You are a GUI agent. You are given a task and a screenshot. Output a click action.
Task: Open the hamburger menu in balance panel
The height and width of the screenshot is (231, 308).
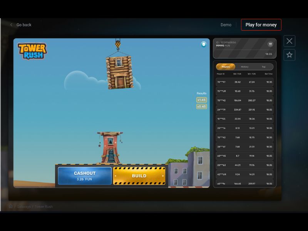(x=270, y=44)
